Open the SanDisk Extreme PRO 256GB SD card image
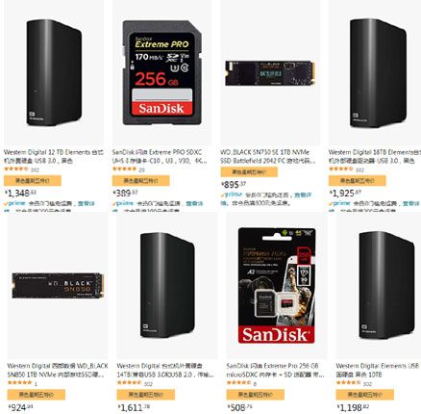The width and height of the screenshot is (421, 414). click(x=161, y=72)
